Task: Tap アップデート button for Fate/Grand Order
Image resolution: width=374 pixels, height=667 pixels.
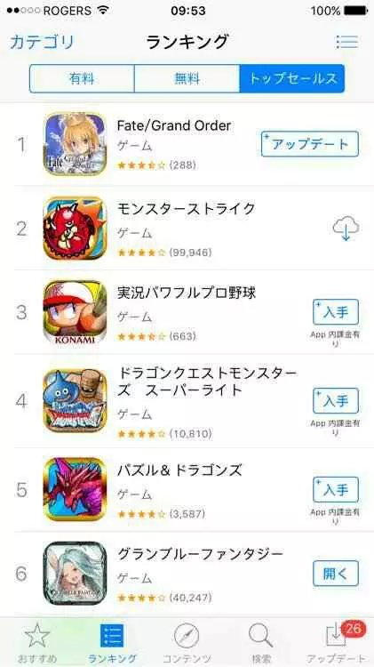Action: pyautogui.click(x=310, y=144)
